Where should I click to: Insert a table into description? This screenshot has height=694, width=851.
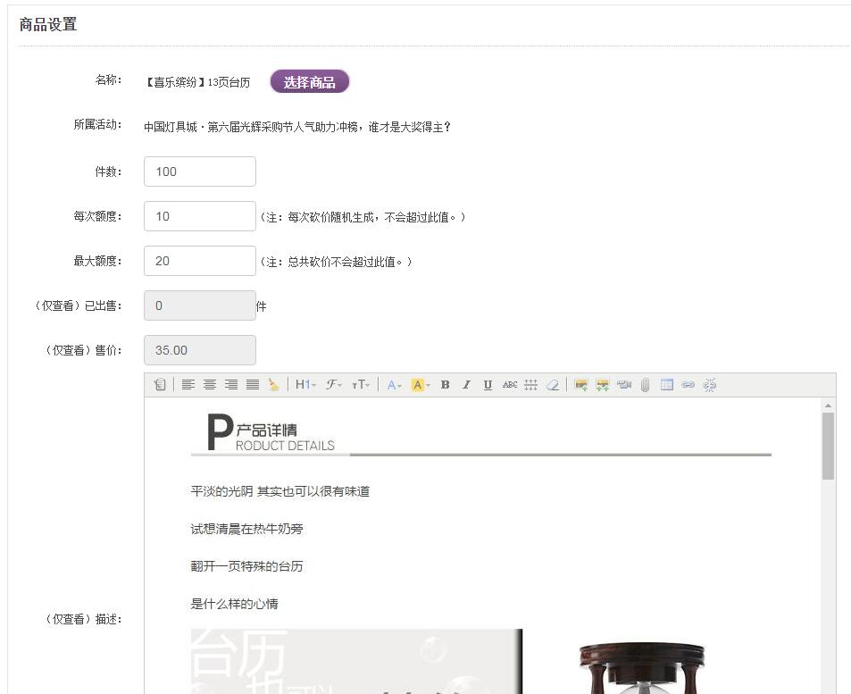point(667,385)
